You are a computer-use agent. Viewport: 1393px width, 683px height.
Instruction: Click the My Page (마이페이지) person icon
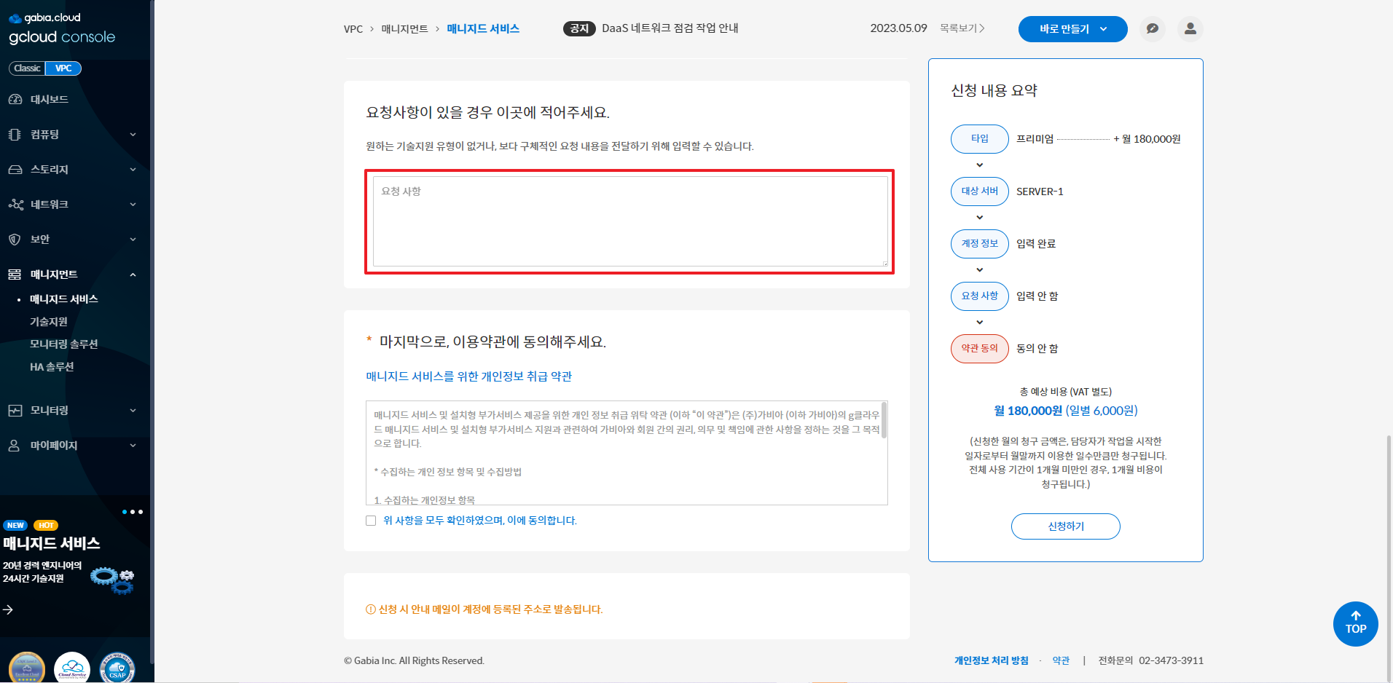coord(15,446)
